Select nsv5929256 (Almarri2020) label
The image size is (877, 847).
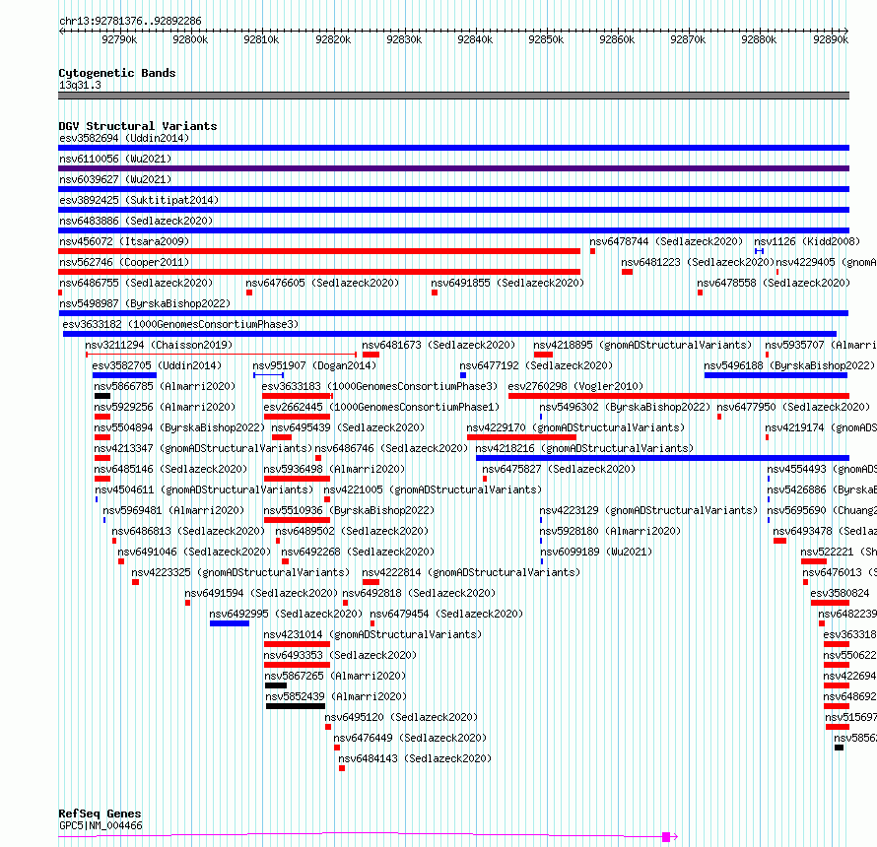(x=165, y=407)
